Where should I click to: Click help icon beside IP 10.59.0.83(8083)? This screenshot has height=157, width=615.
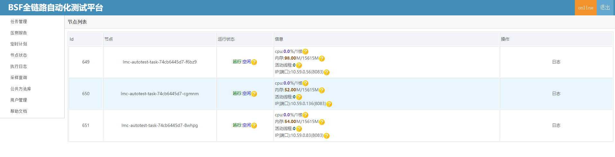pos(327,136)
